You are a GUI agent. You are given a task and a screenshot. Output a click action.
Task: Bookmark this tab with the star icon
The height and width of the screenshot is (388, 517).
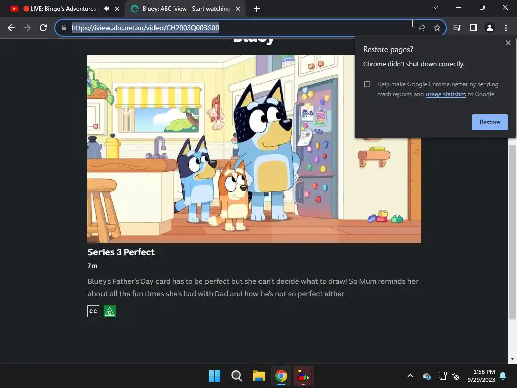437,28
